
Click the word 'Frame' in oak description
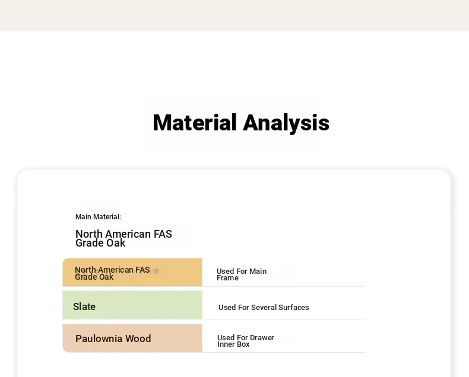coord(227,278)
